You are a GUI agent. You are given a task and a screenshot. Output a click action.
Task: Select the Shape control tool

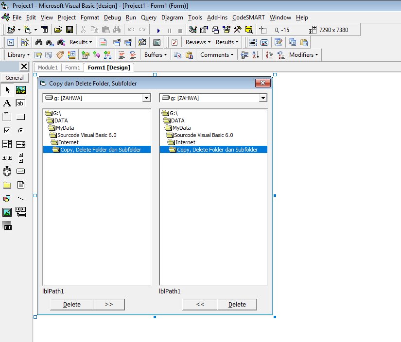(7, 199)
